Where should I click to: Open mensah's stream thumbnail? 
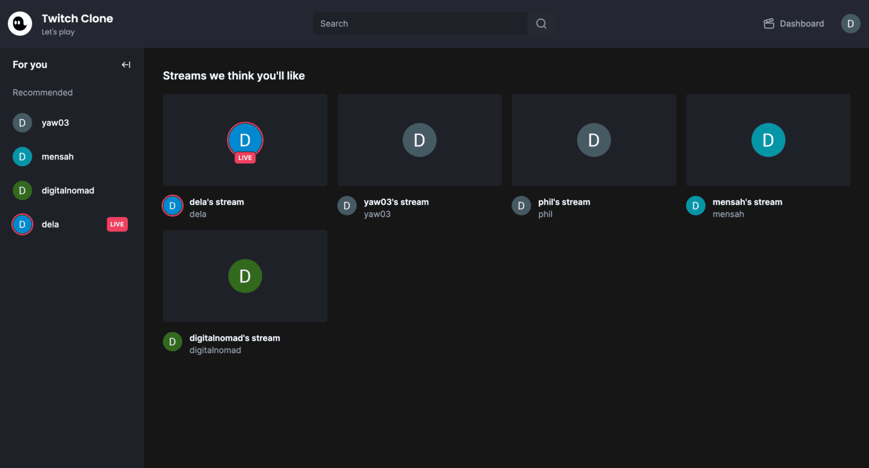pyautogui.click(x=768, y=140)
